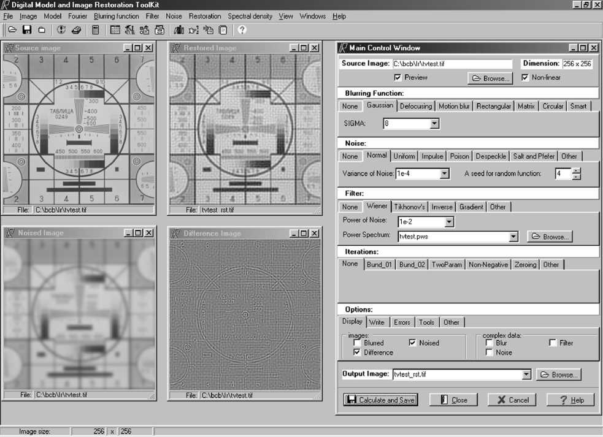Screen dimensions: 603x437
Task: Click the Cancel button
Action: point(512,400)
